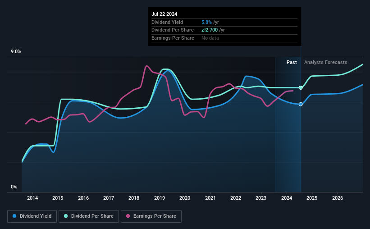Screen dimensions: 370x229
Task: Toggle the Earnings Per Share legend button
Action: point(151,216)
